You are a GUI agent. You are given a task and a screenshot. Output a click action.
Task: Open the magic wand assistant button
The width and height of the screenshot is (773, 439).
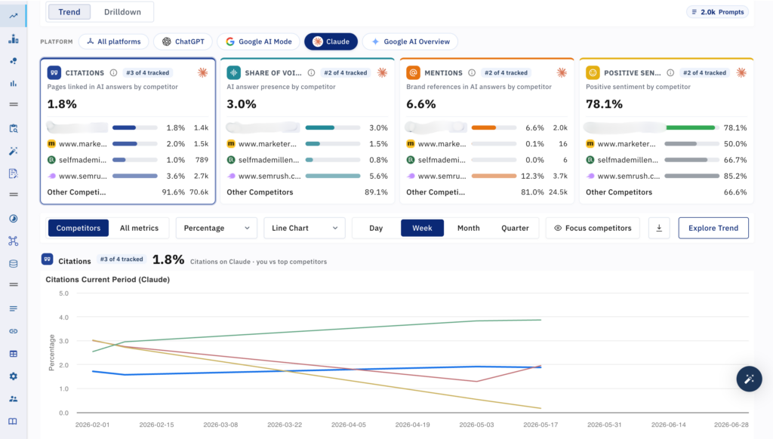tap(749, 379)
